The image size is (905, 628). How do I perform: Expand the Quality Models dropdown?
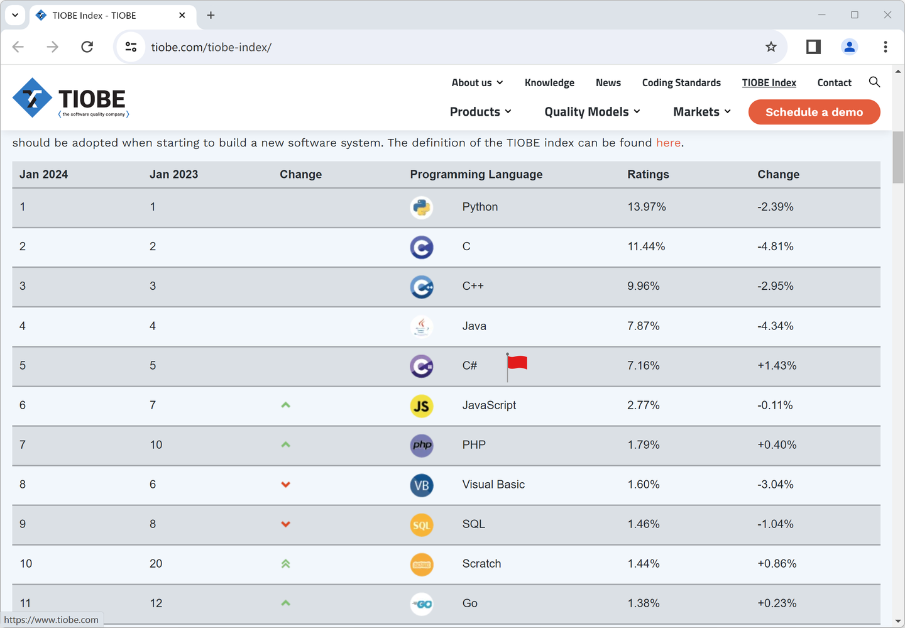tap(593, 112)
